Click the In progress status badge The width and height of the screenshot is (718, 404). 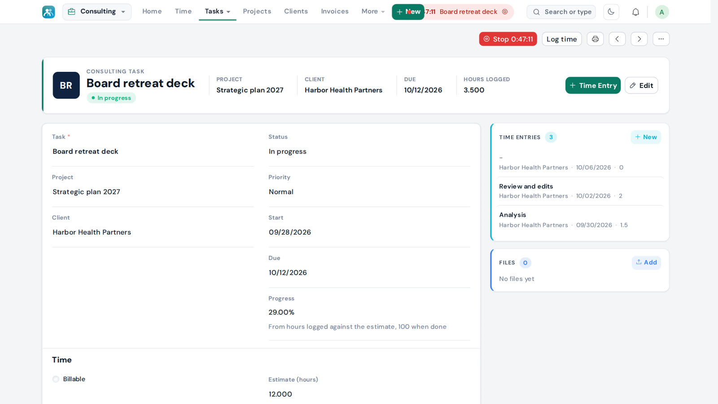tap(111, 98)
